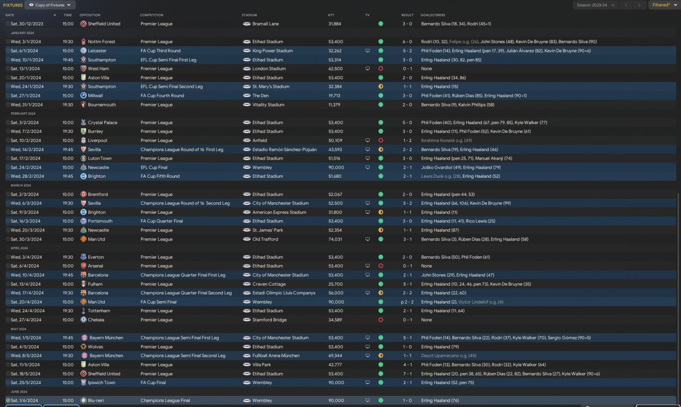Click the Millwall club badge
This screenshot has height=407, width=681.
tap(84, 96)
